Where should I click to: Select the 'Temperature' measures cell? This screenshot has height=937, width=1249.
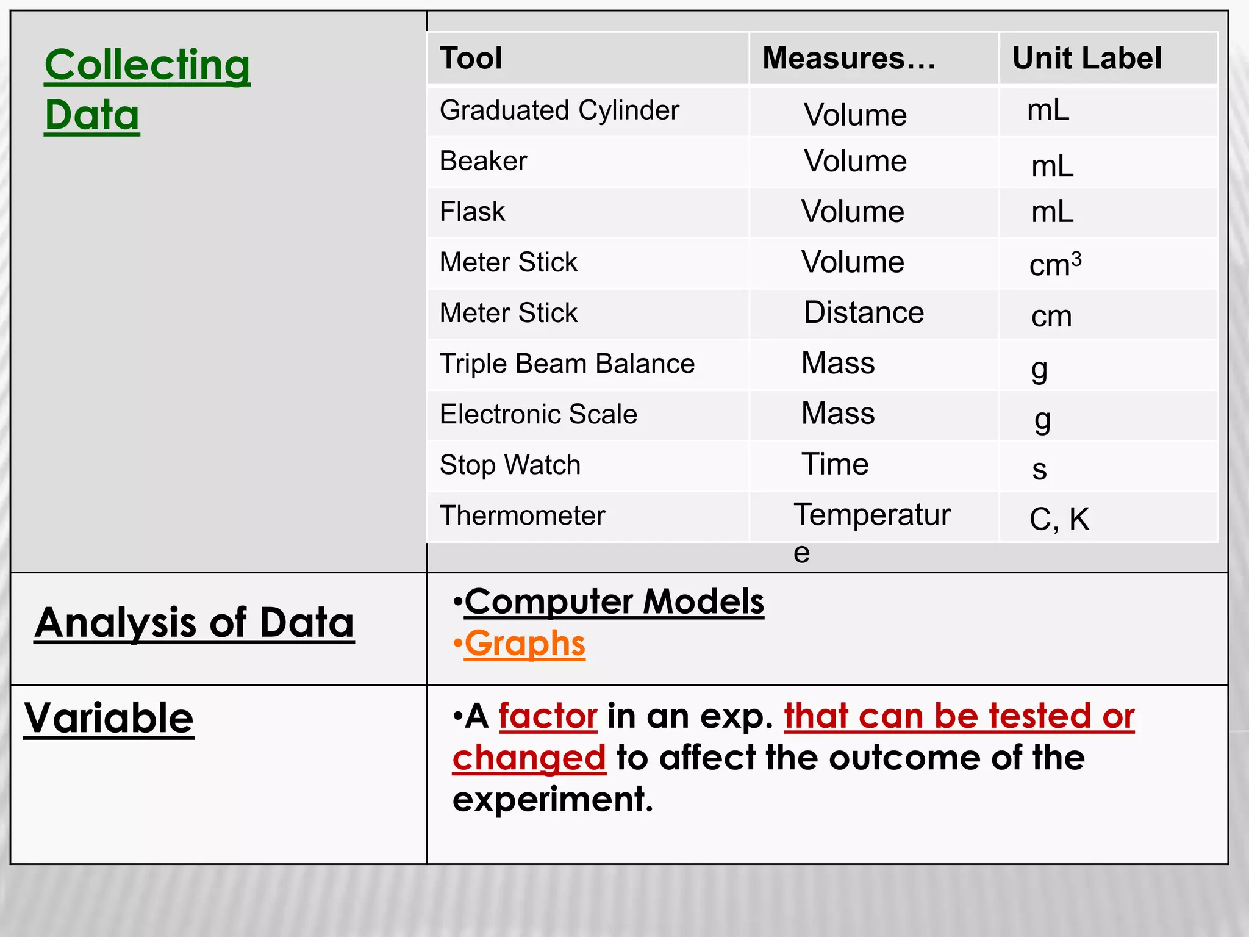click(872, 533)
